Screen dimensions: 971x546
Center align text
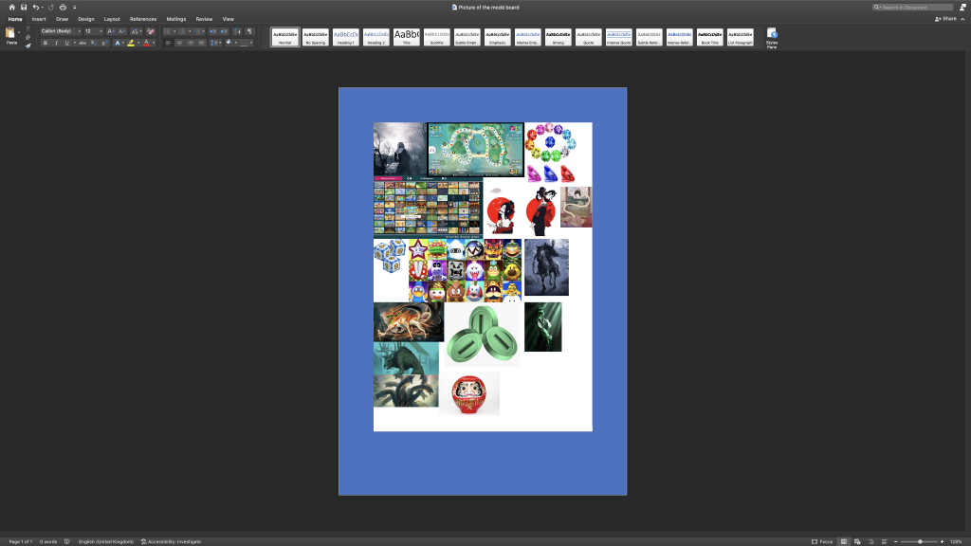pyautogui.click(x=179, y=43)
